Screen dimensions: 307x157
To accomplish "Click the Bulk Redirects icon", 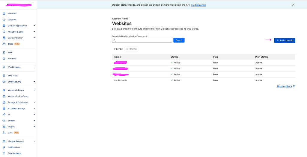I will point(4,153).
